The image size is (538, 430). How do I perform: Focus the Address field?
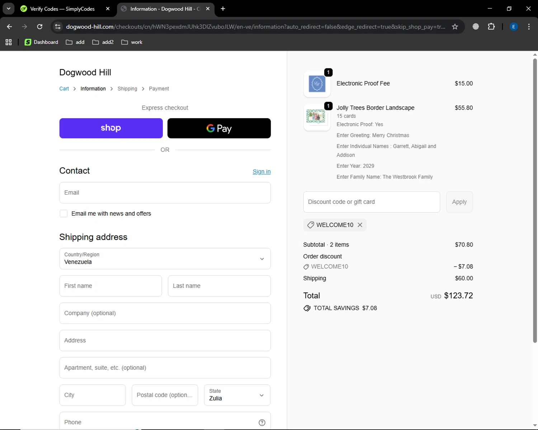[x=165, y=340]
